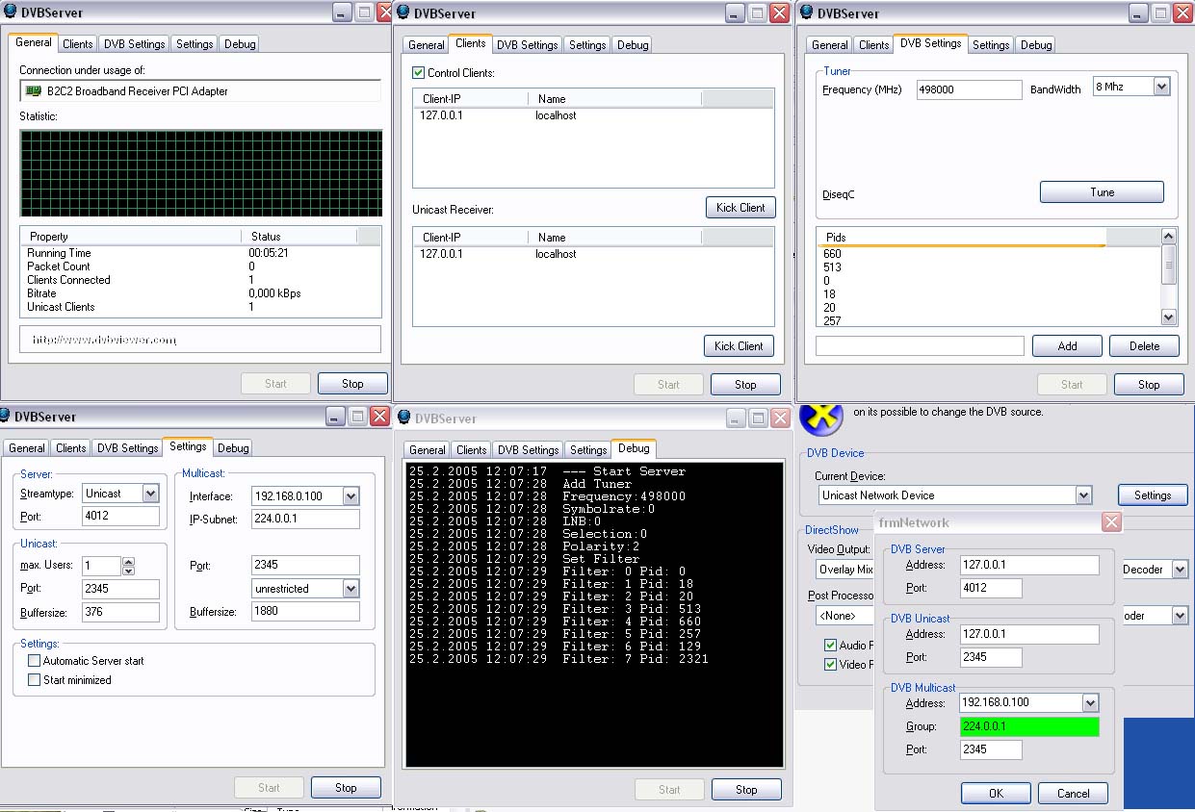Open Settings tab in the Debug-tab window
Image resolution: width=1195 pixels, height=812 pixels.
pos(587,450)
